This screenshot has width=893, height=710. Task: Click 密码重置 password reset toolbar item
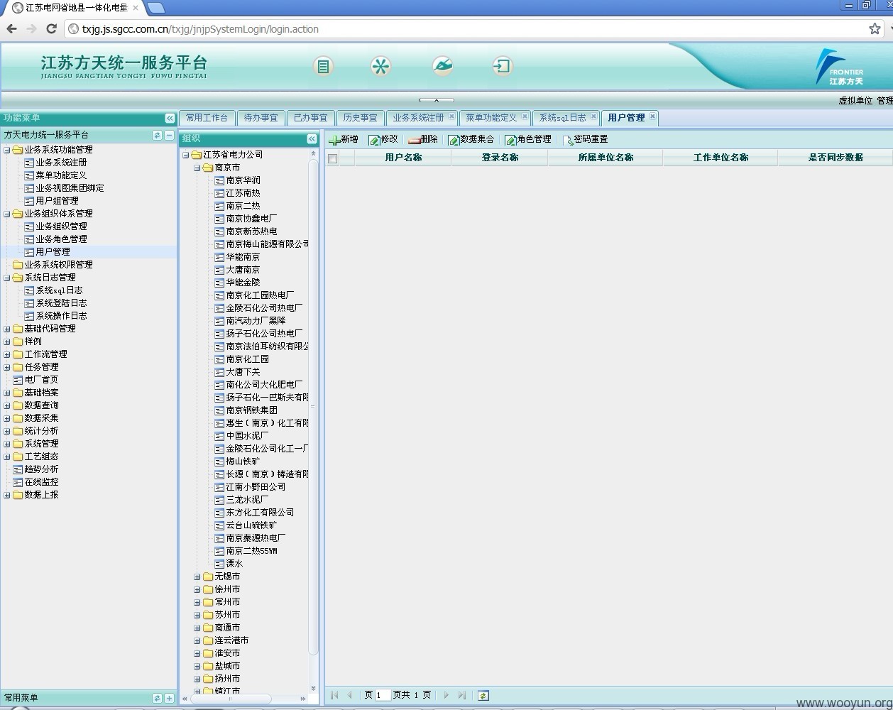[x=585, y=140]
